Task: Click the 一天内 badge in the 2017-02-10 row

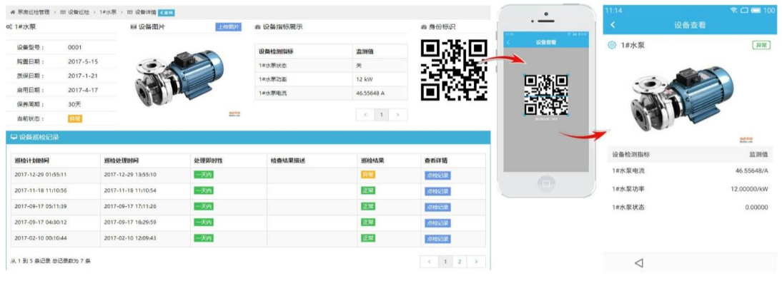Action: 204,238
